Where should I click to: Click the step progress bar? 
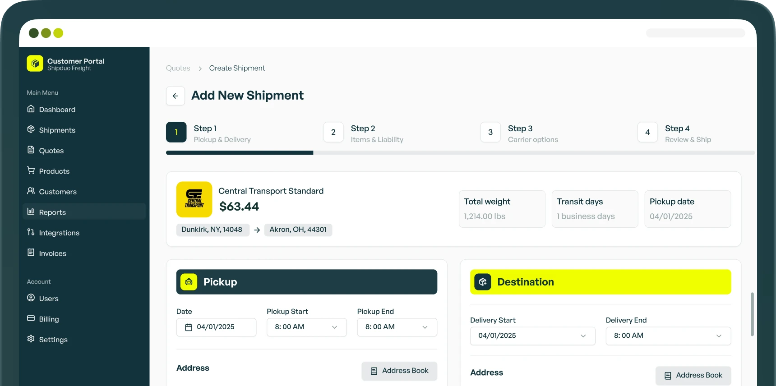[x=460, y=153]
